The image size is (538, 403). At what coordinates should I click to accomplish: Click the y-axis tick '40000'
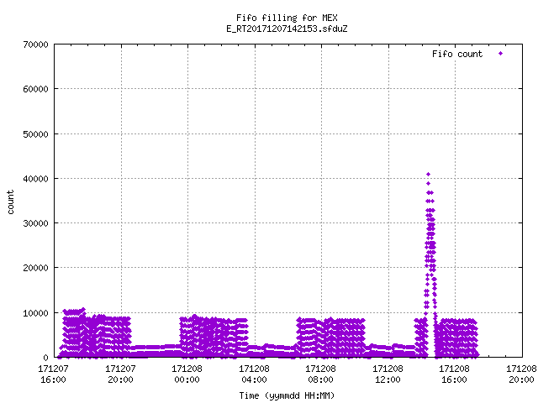pos(35,179)
